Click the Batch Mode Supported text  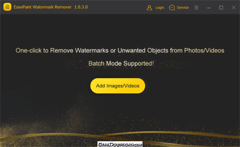(121, 63)
